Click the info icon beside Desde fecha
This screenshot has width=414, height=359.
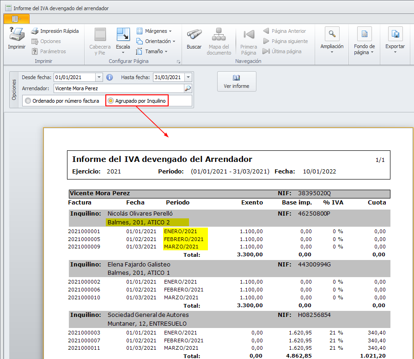(110, 77)
